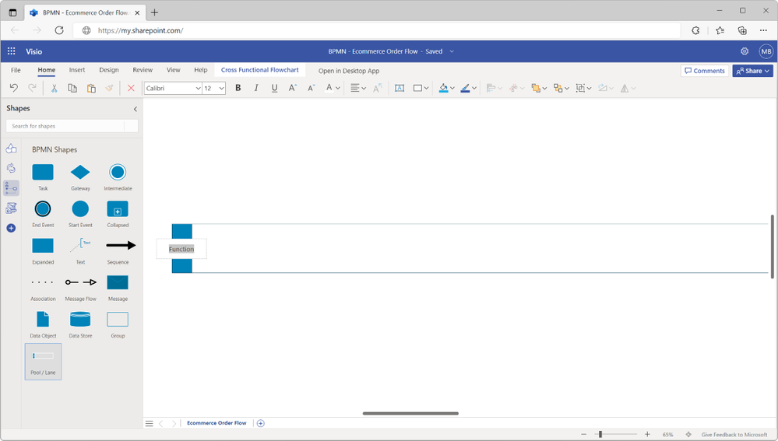Select the Collapsed sub-process shape
This screenshot has height=441, width=778.
(118, 214)
